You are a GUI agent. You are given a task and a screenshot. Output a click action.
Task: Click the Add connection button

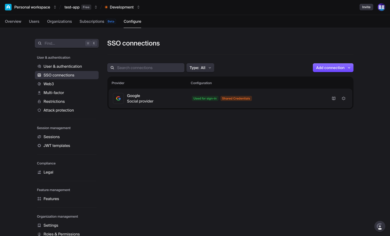click(333, 68)
